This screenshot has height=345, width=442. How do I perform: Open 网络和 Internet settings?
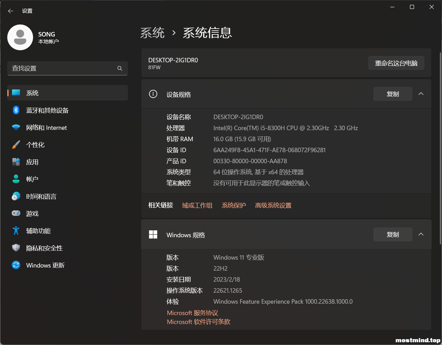coord(68,127)
